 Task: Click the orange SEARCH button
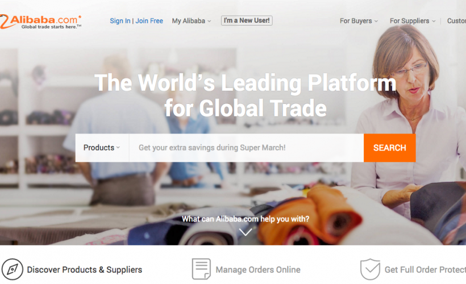coord(390,148)
